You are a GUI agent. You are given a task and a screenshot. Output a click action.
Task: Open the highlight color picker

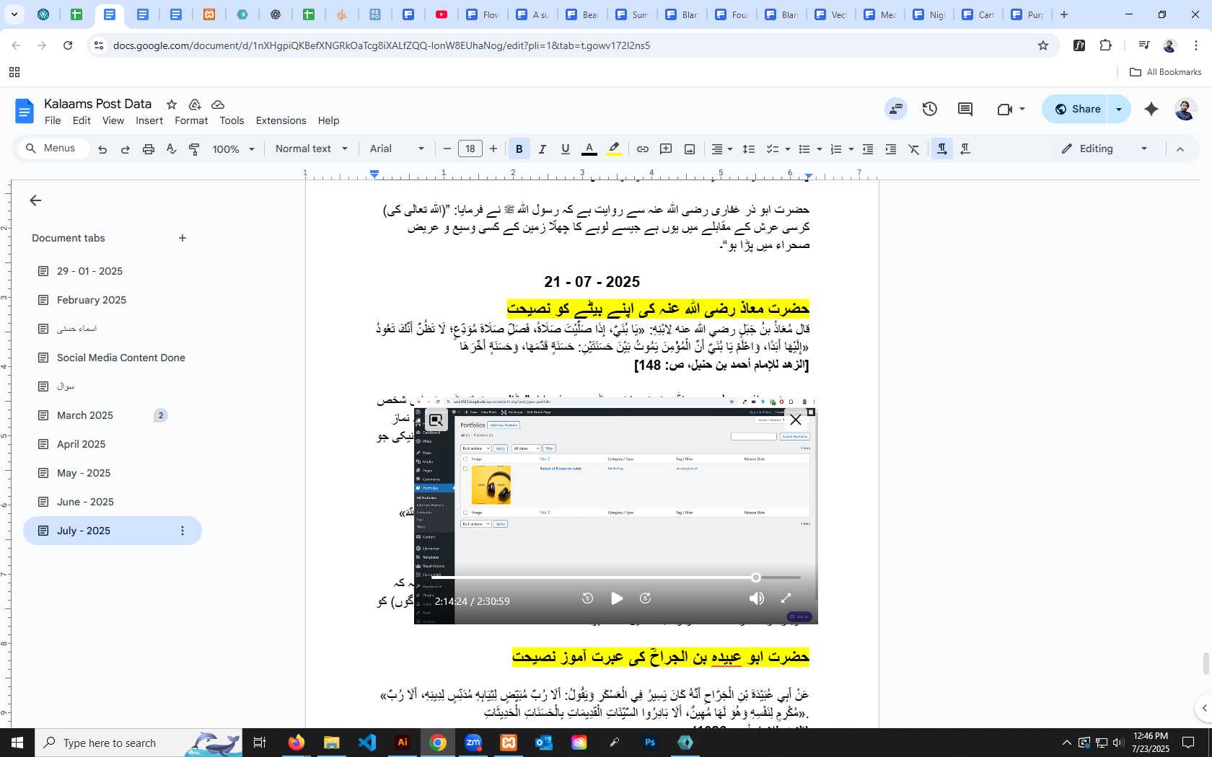[613, 149]
